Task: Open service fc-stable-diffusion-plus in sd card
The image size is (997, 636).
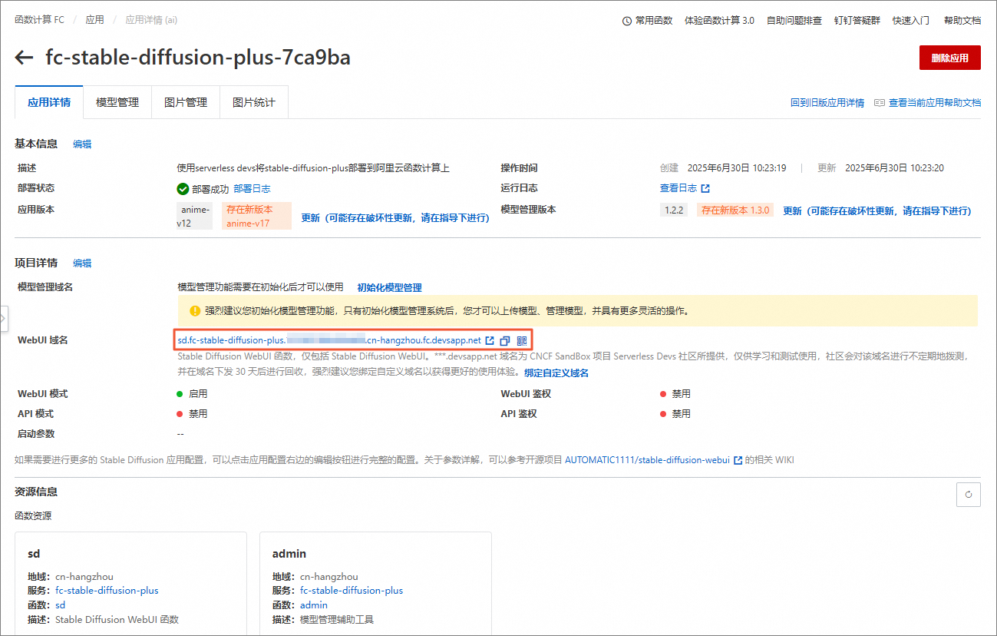Action: (x=107, y=591)
